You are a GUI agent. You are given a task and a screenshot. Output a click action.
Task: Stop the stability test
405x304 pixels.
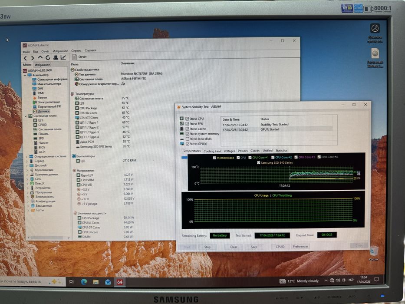(x=207, y=247)
